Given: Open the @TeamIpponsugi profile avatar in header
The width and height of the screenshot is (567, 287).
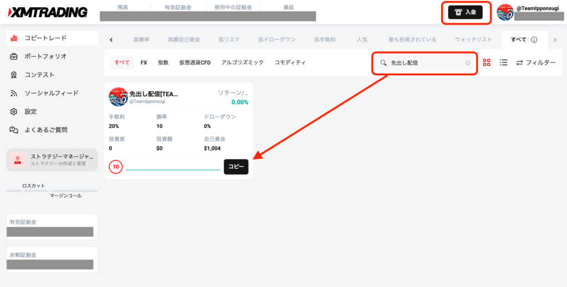Looking at the screenshot, I should tap(505, 12).
